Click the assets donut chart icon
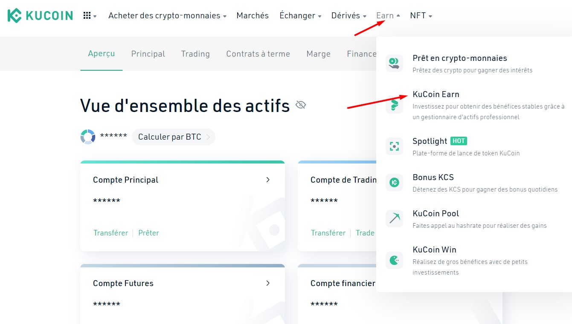 (x=88, y=137)
